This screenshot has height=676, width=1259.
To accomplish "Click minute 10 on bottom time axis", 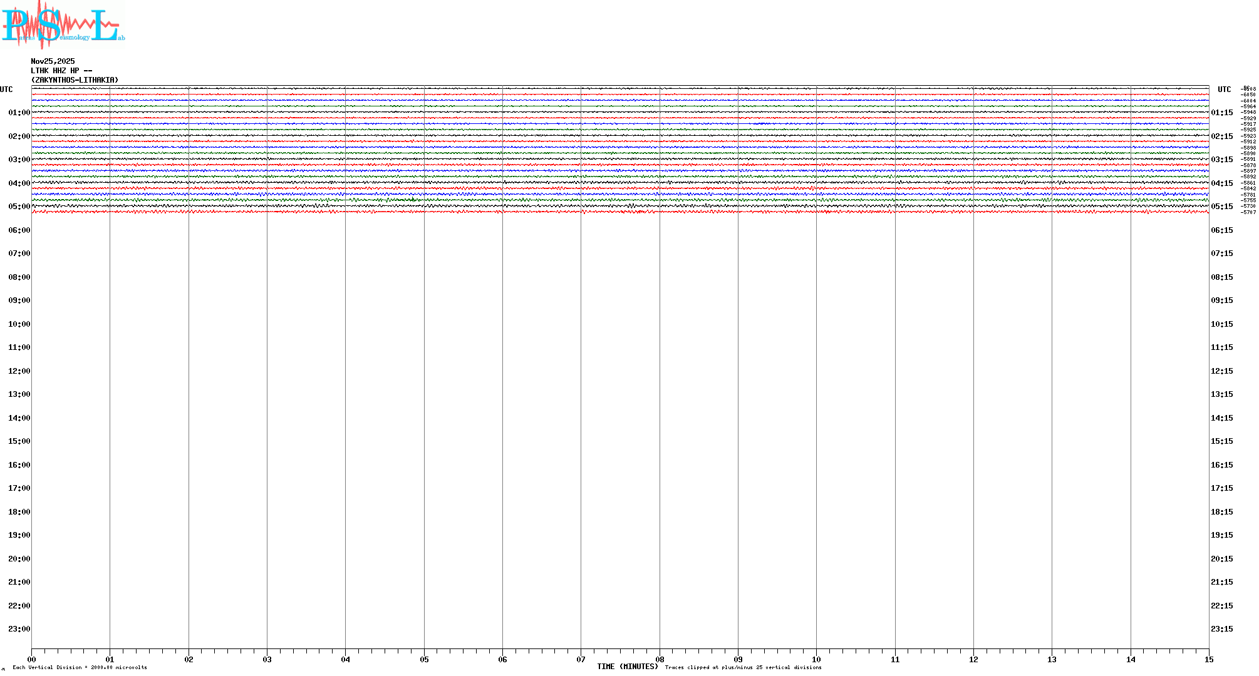I will [816, 659].
